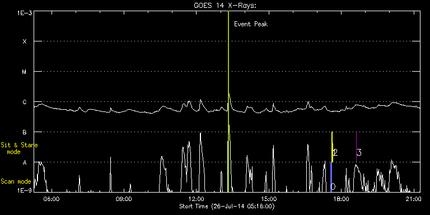
Task: Click the '06:00' time axis label
Action: click(52, 199)
